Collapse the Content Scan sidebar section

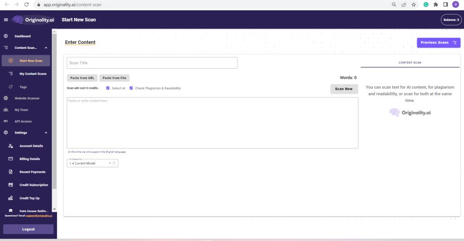point(46,47)
